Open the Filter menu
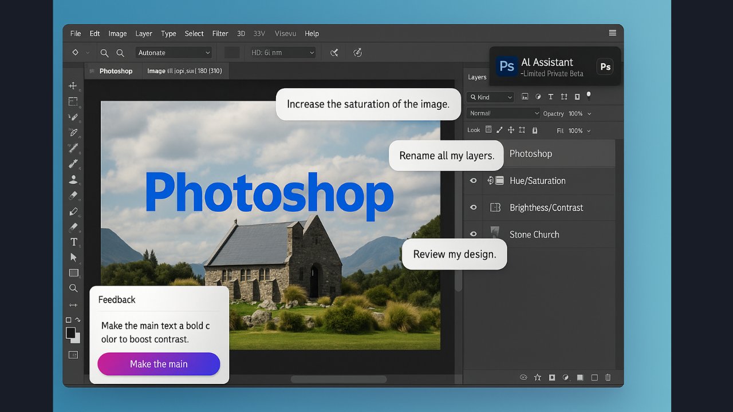Viewport: 733px width, 412px height. click(x=220, y=34)
